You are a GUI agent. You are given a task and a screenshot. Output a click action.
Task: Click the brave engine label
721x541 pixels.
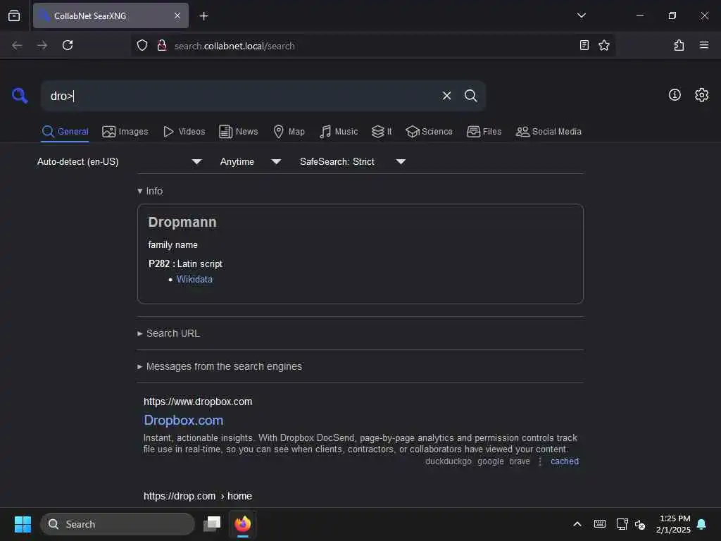tap(520, 461)
